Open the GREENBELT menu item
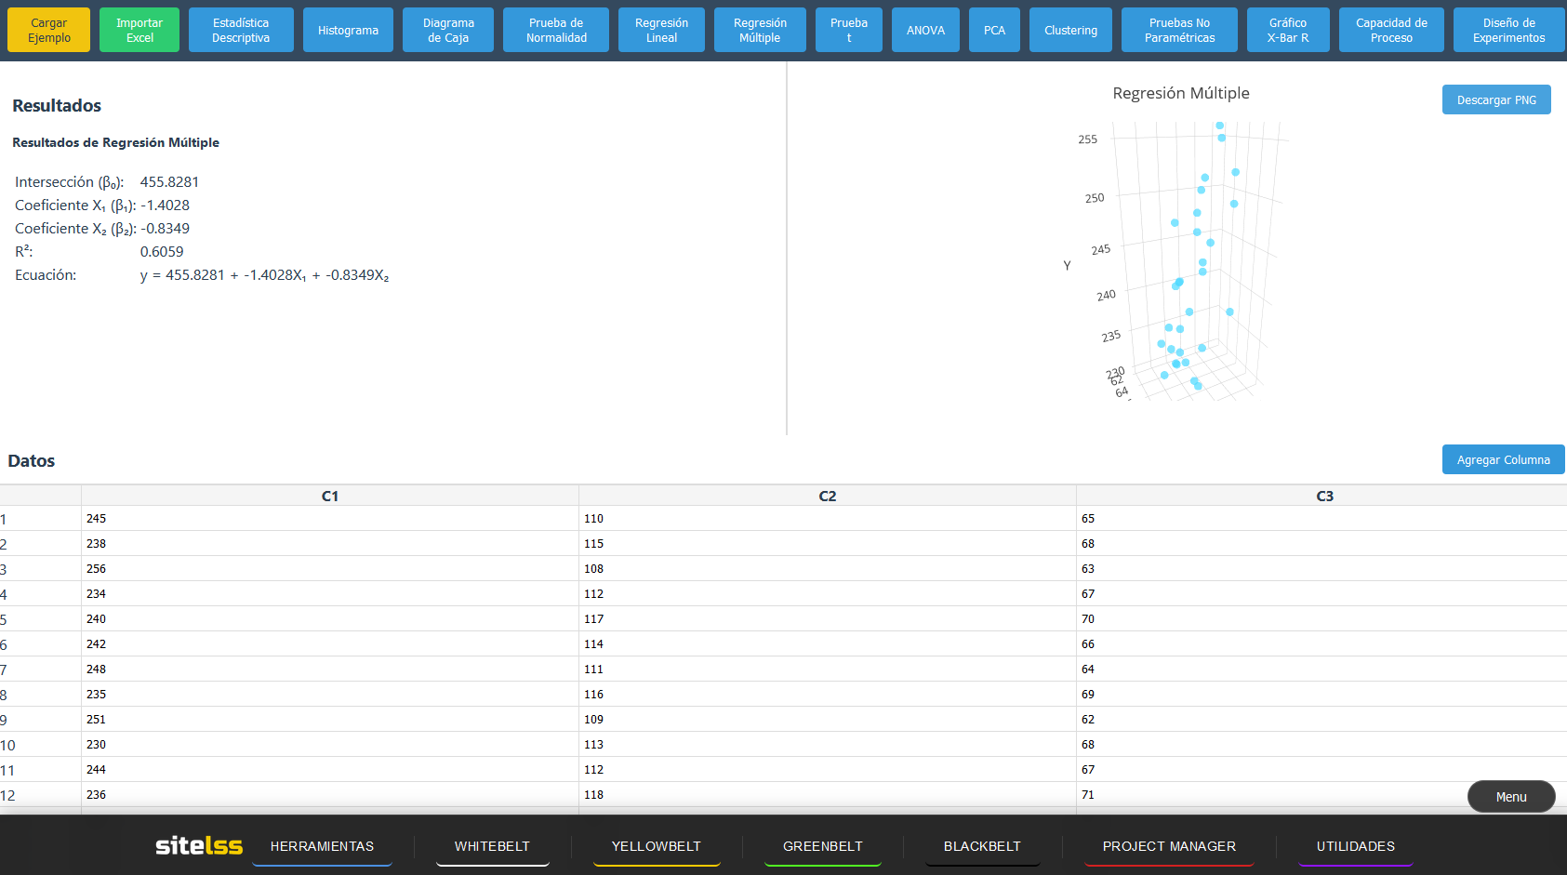1567x875 pixels. tap(822, 846)
